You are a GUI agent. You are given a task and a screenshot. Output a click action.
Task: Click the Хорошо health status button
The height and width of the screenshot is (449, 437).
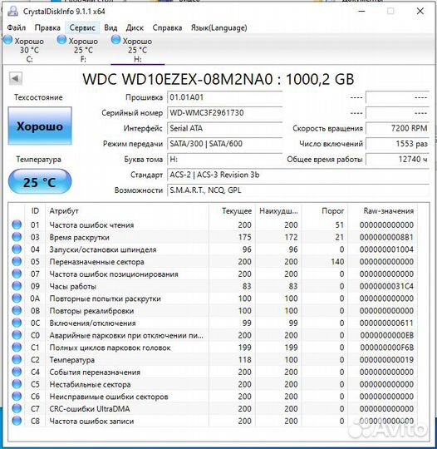[x=40, y=126]
